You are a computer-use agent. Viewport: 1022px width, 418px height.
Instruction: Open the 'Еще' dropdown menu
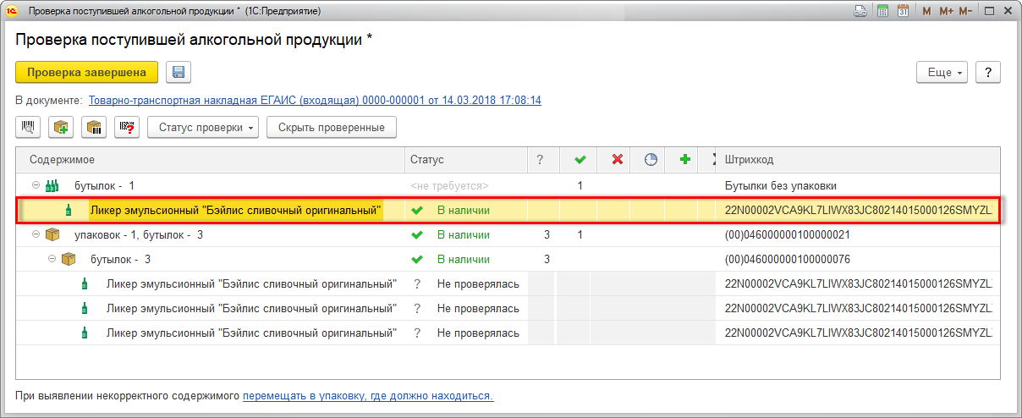click(x=942, y=72)
